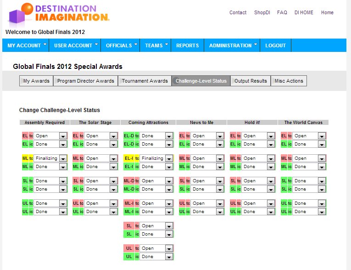
Task: Open the TEAMS menu
Action: (x=156, y=45)
